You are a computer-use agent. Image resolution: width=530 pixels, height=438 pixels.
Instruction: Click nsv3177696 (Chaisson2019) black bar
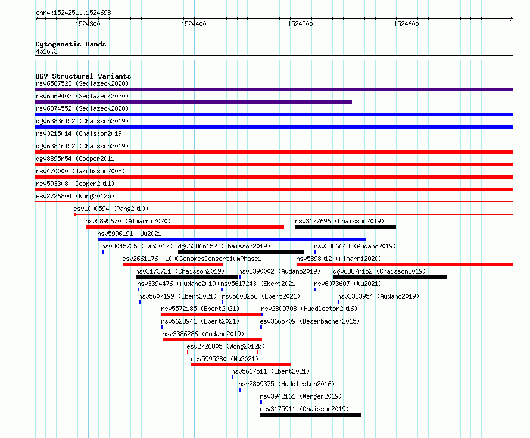345,227
